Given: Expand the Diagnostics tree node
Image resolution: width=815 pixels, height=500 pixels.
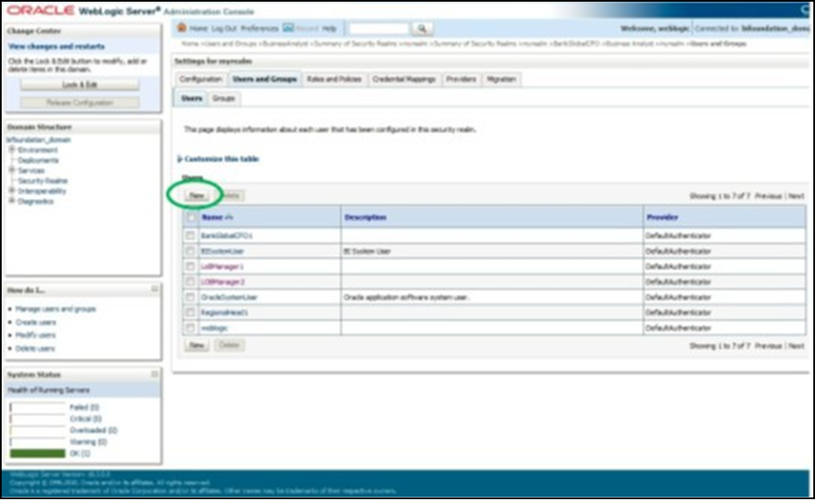Looking at the screenshot, I should tap(12, 201).
